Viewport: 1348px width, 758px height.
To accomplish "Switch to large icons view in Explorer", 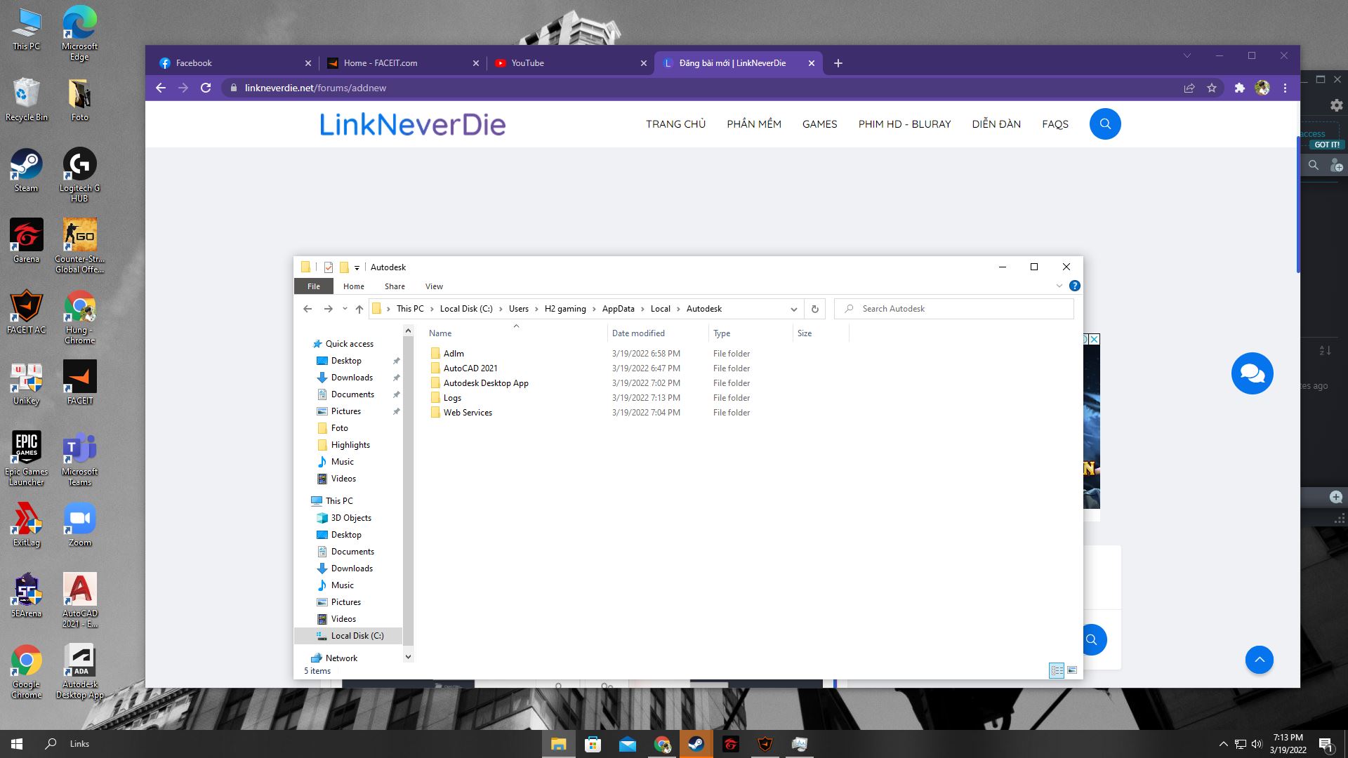I will point(1072,670).
